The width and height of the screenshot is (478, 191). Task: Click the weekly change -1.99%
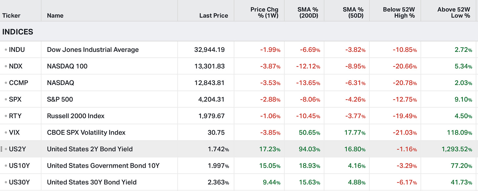pyautogui.click(x=270, y=50)
